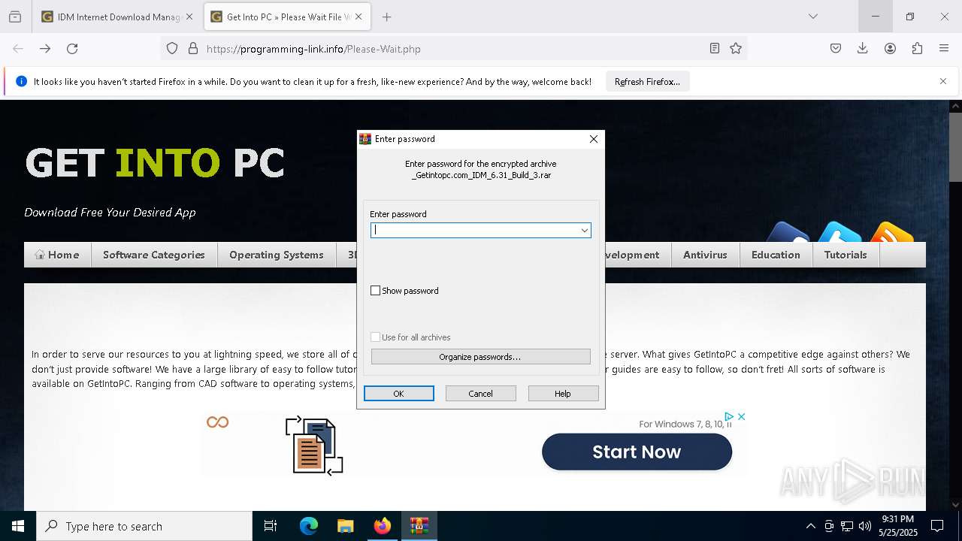This screenshot has width=962, height=541.
Task: Show hidden system tray icons
Action: (810, 526)
